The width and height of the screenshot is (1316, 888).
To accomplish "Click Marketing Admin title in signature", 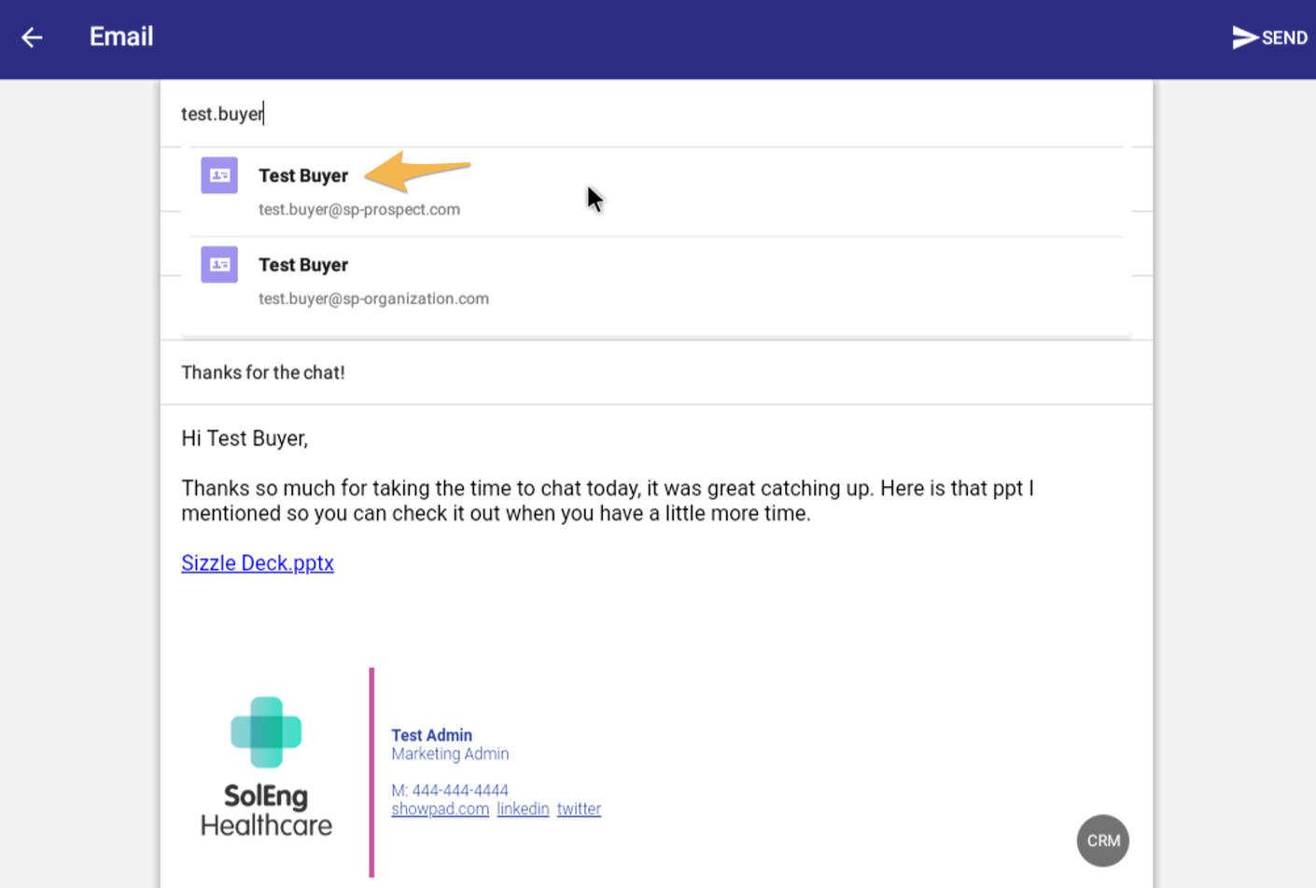I will pos(450,754).
